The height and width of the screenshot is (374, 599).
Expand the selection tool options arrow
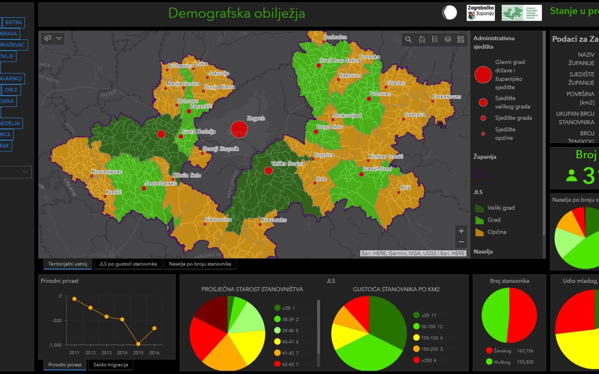pyautogui.click(x=59, y=38)
